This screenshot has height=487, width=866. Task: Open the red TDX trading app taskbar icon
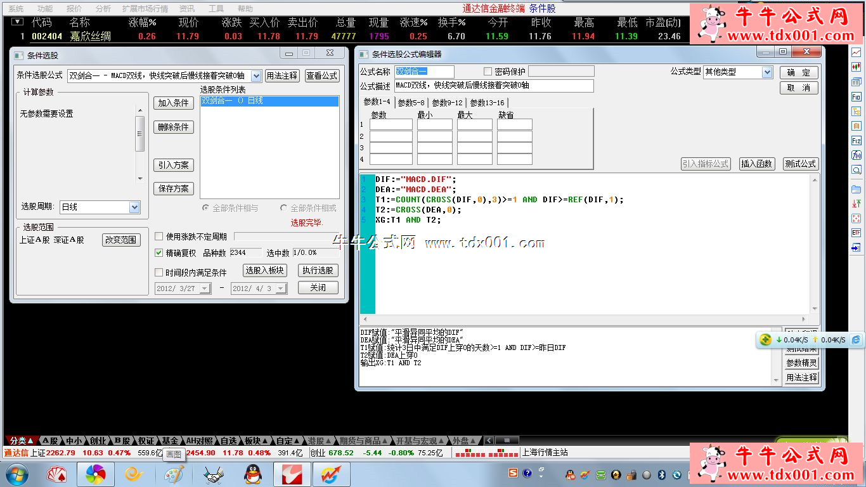[292, 474]
